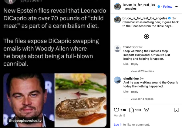182x128 pixels.
Task: Open fixinit888's profile avatar
Action: (x=117, y=49)
